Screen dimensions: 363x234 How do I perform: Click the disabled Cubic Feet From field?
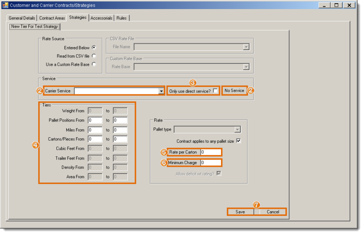coord(95,149)
